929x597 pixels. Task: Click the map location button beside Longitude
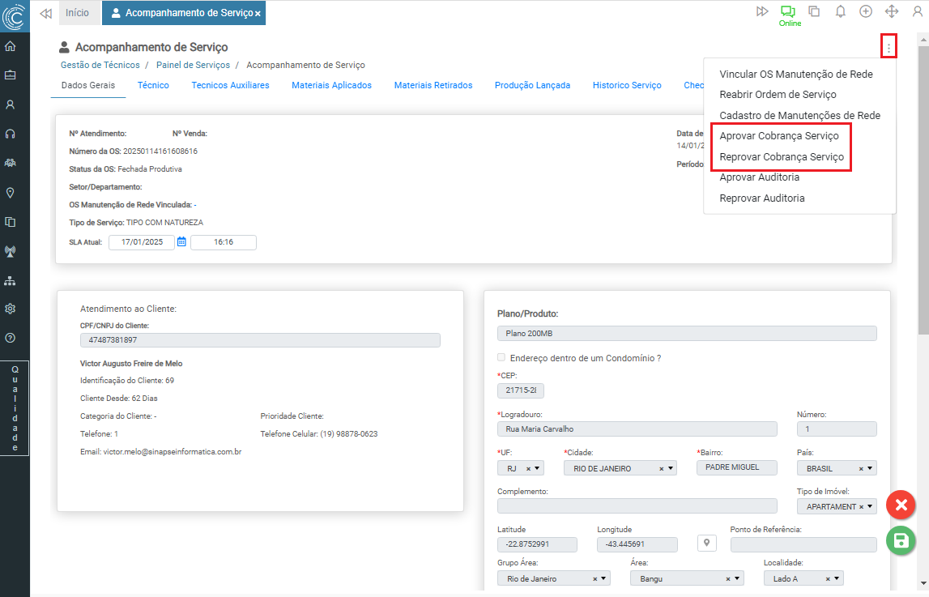[x=708, y=543]
